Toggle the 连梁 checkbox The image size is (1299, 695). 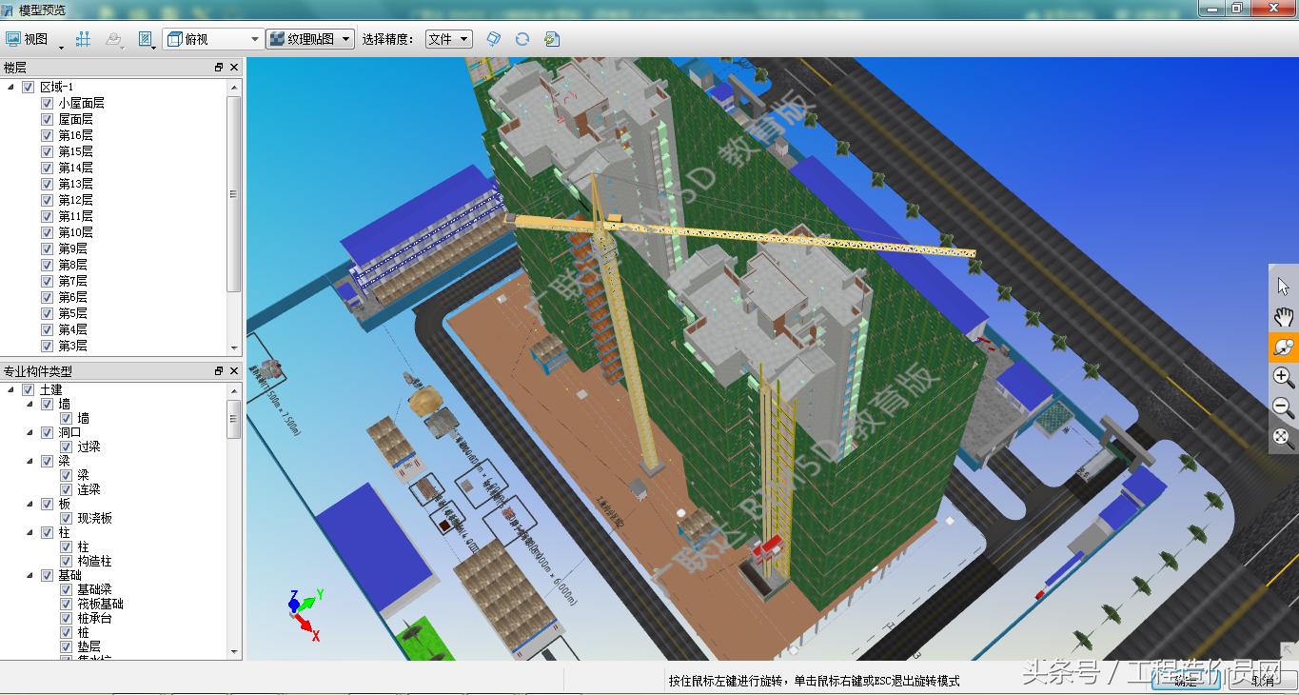click(66, 488)
